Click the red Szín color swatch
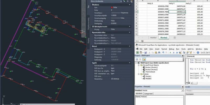This screenshot has width=210, height=105. 112,7
